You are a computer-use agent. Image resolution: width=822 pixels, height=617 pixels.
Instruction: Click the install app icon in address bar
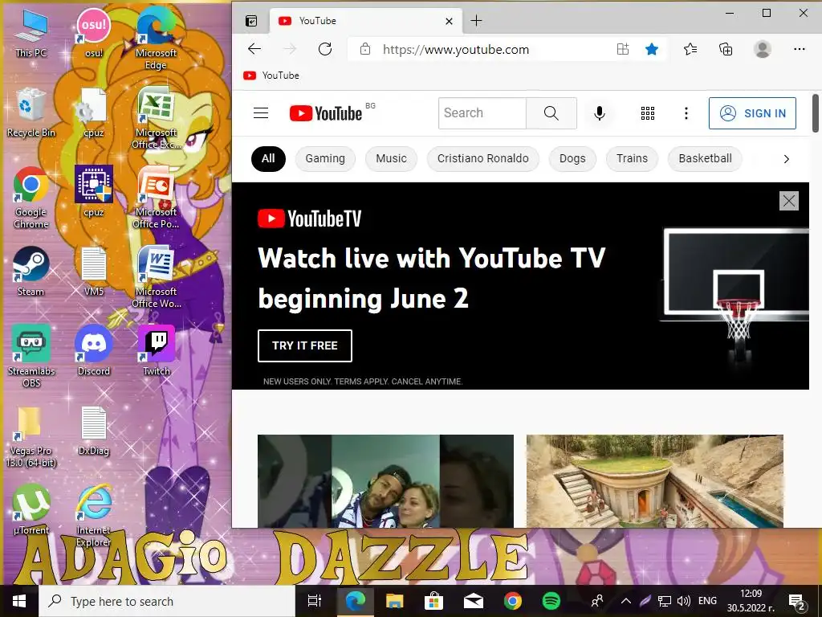pyautogui.click(x=622, y=49)
